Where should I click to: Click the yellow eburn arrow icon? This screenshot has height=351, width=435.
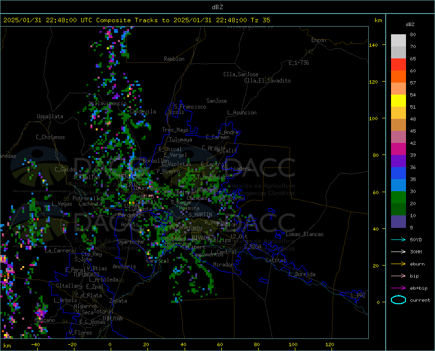[398, 264]
